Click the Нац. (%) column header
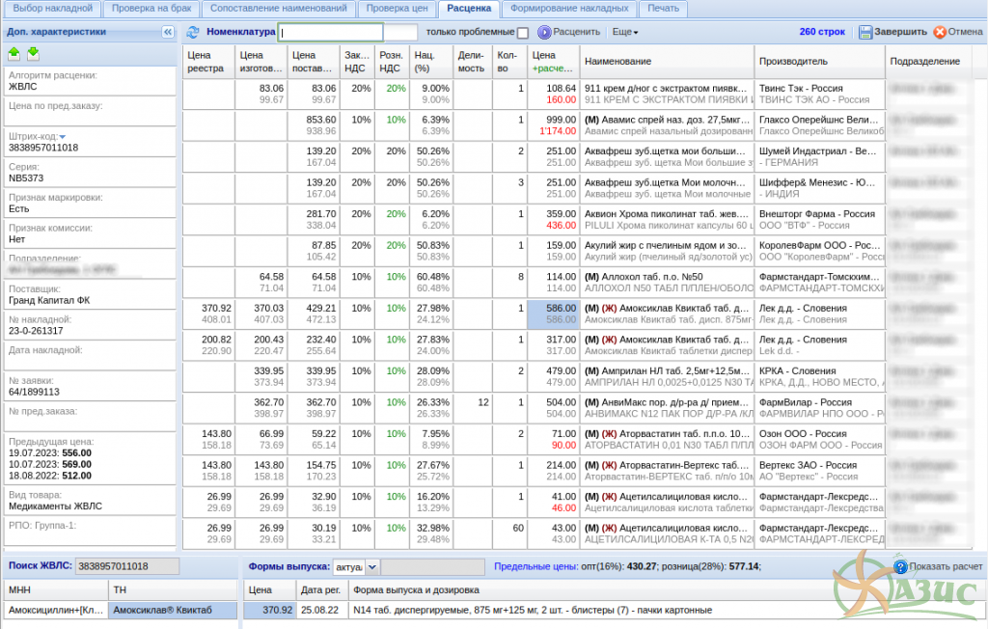 pyautogui.click(x=431, y=61)
